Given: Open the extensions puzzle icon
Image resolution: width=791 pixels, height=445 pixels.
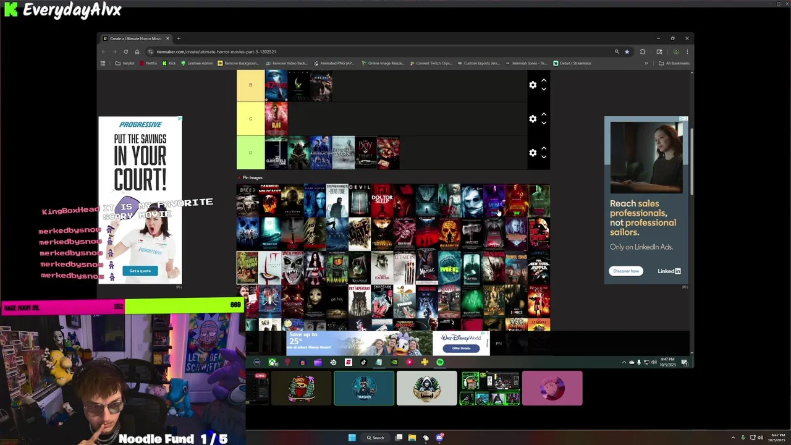Looking at the screenshot, I should (x=643, y=52).
